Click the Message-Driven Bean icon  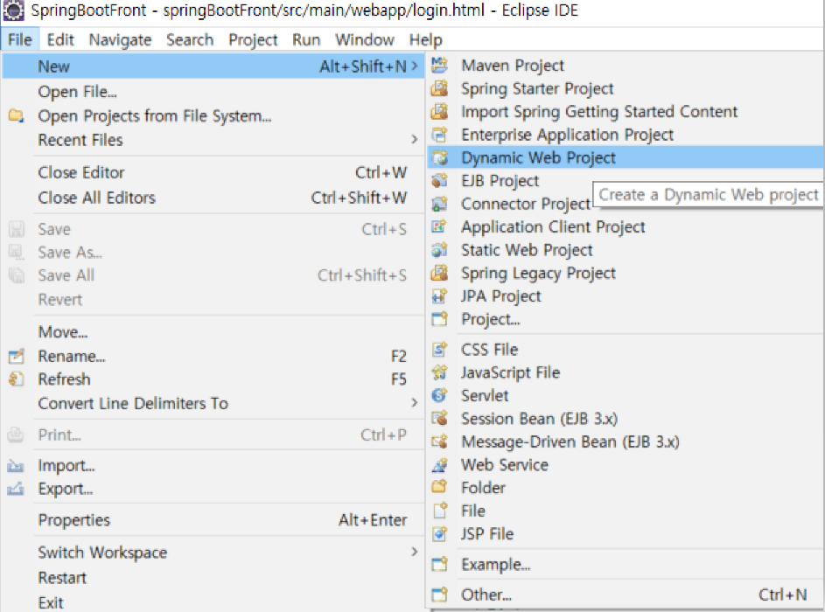(439, 442)
